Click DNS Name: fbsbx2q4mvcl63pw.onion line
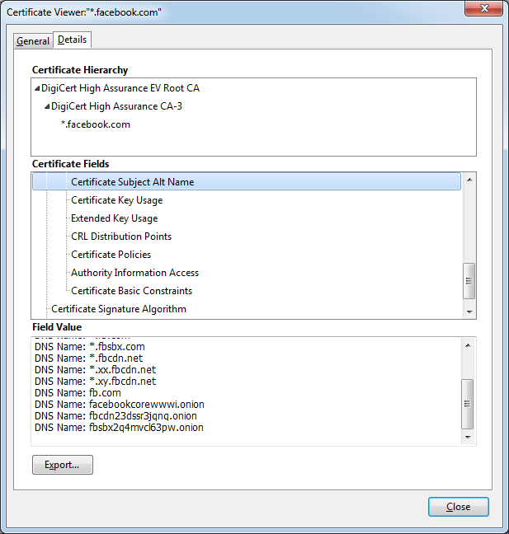The height and width of the screenshot is (534, 509). coord(119,428)
